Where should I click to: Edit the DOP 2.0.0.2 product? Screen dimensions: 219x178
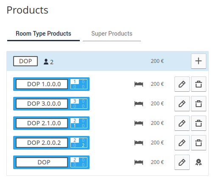pyautogui.click(x=182, y=143)
